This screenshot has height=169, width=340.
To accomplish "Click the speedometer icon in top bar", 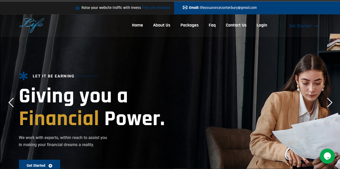I will (x=78, y=8).
